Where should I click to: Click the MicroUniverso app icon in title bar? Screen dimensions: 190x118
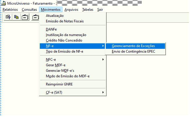[3, 3]
